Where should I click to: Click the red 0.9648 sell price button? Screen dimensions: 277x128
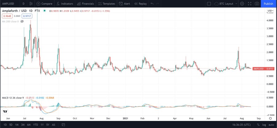pyautogui.click(x=7, y=16)
